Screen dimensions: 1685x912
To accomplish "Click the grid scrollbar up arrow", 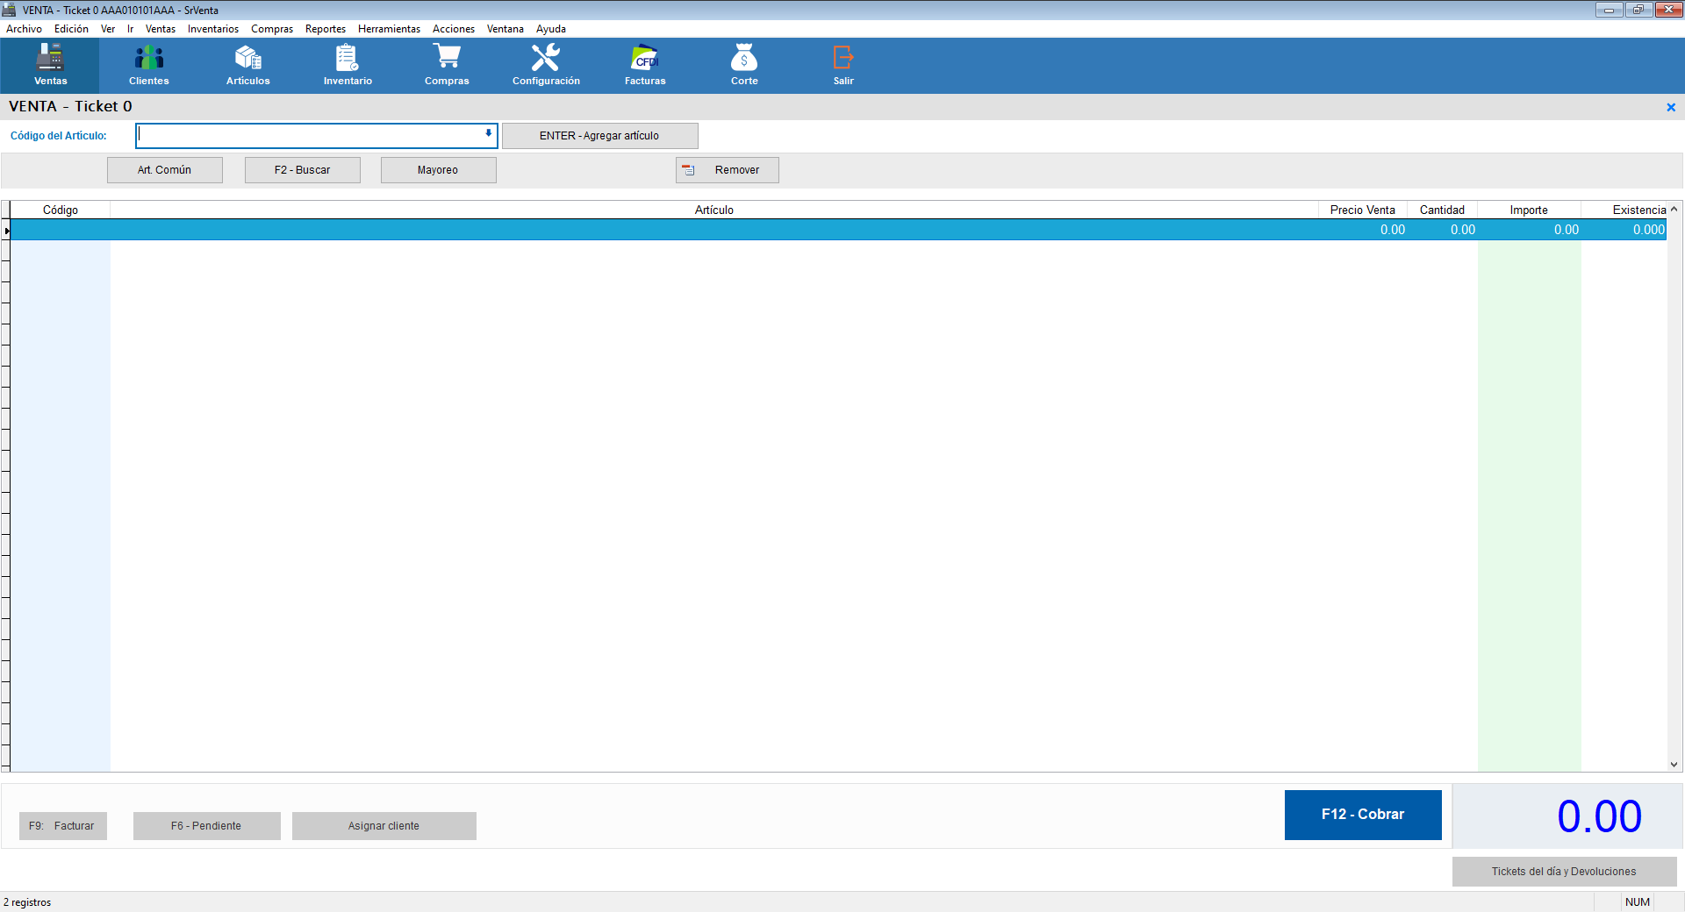I will point(1674,210).
